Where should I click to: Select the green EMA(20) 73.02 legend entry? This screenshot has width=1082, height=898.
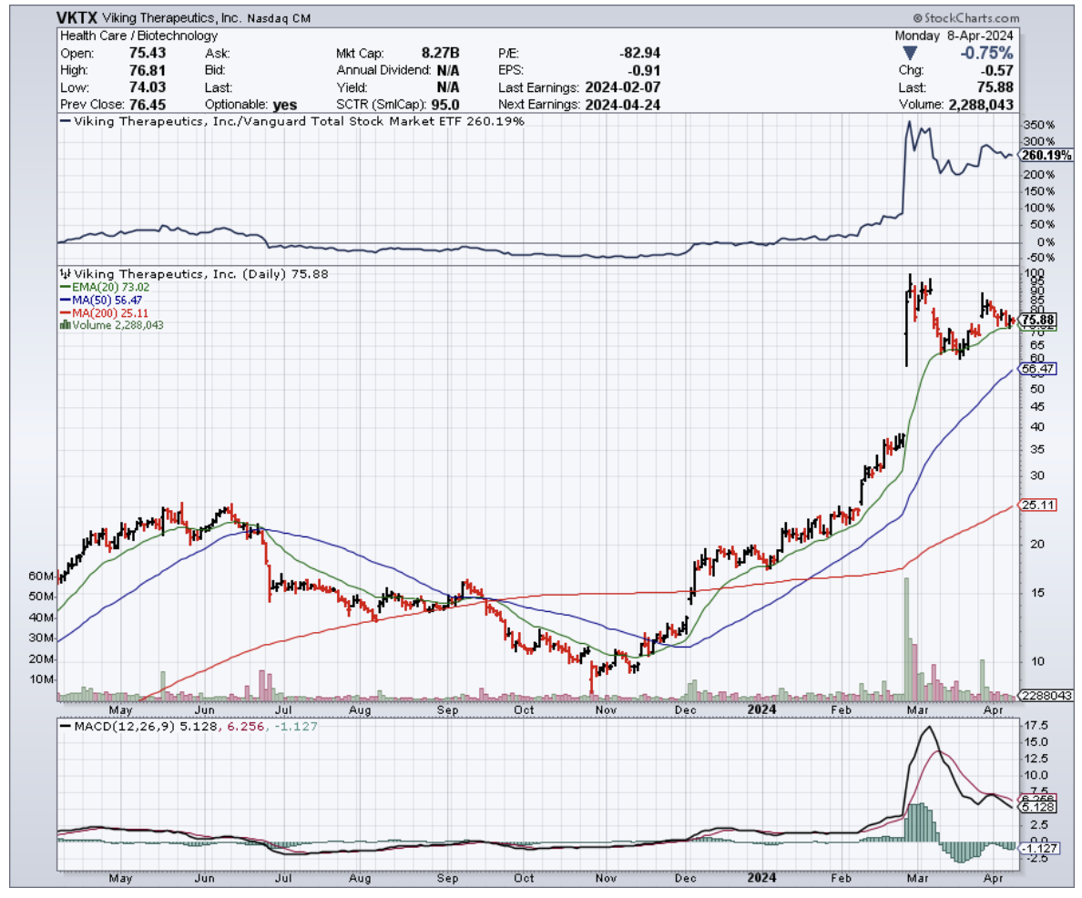coord(102,286)
